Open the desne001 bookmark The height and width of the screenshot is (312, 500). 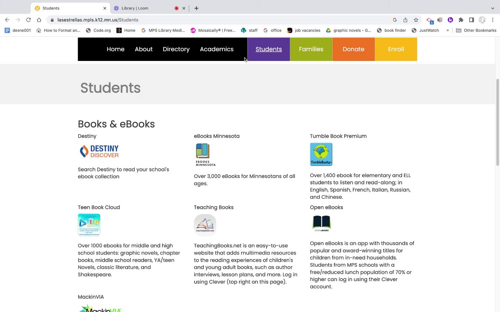(18, 30)
